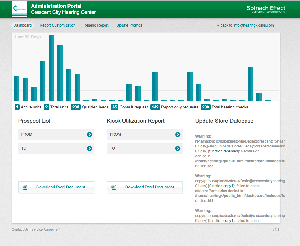Screen dimensions: 300x246
Task: Click the Spinach Effect brand logo
Action: [x=266, y=9]
